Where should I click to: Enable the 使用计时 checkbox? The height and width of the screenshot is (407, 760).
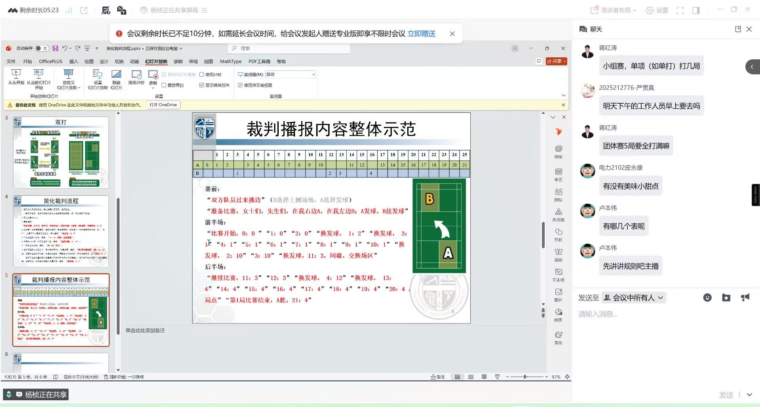tap(202, 74)
